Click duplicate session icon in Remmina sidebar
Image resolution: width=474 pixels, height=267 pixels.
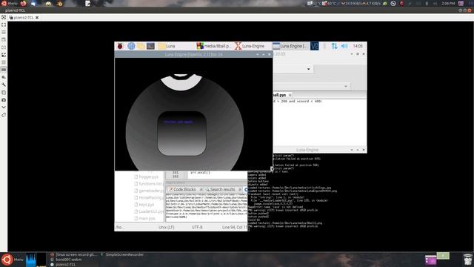point(4,92)
